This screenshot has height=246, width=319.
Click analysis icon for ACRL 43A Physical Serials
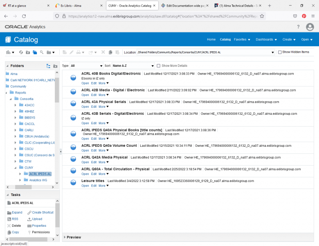point(73,104)
